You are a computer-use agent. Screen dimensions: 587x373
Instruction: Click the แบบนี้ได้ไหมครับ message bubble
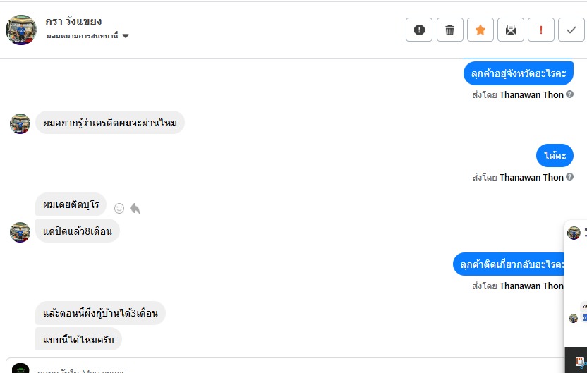pos(78,339)
